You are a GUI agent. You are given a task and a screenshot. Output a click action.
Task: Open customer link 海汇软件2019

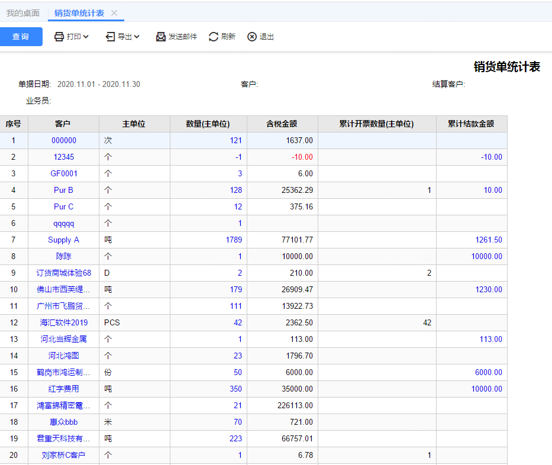coord(64,322)
